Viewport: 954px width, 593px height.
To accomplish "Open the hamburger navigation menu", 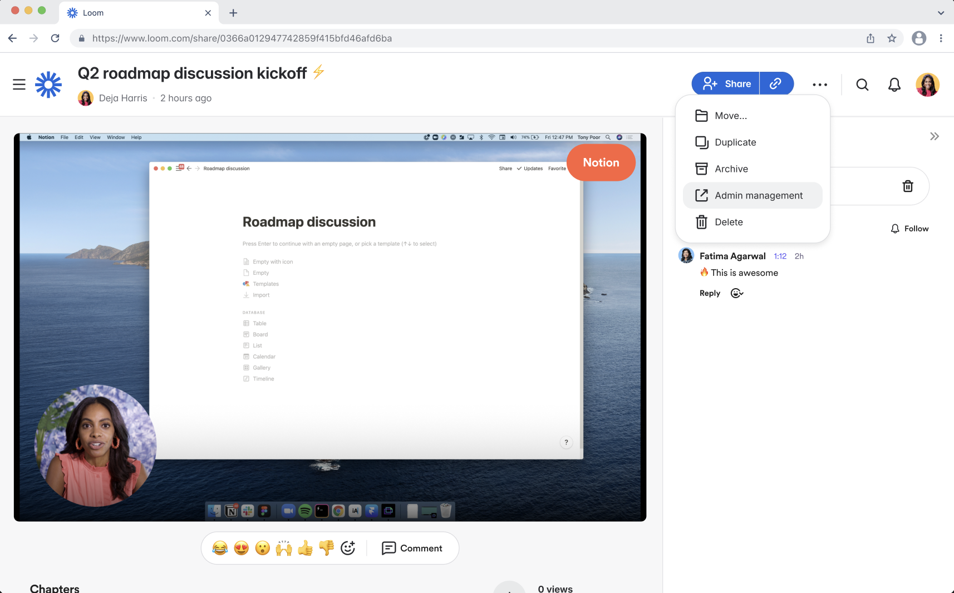I will (19, 85).
